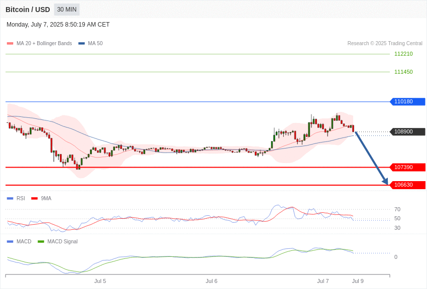The width and height of the screenshot is (427, 289).
Task: Click the 112210 resistance level label
Action: (x=403, y=54)
